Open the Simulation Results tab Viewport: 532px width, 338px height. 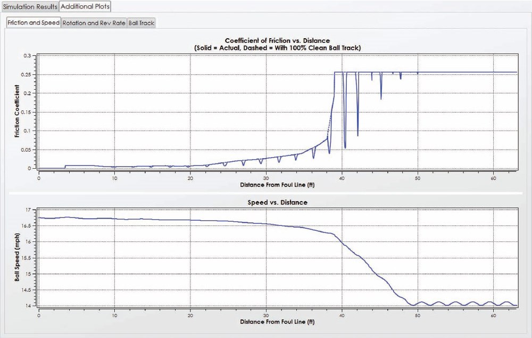pyautogui.click(x=29, y=6)
